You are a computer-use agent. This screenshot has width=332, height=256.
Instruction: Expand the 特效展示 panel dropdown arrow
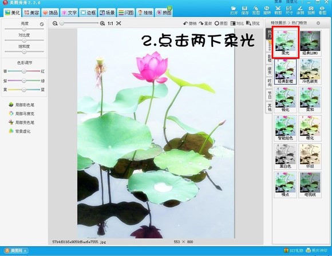318,23
